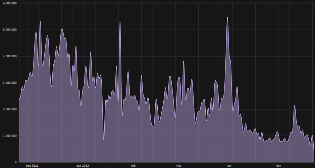Select the deepest mid-January trough below 1,000,000
315x168 pixels.
pyautogui.click(x=104, y=139)
